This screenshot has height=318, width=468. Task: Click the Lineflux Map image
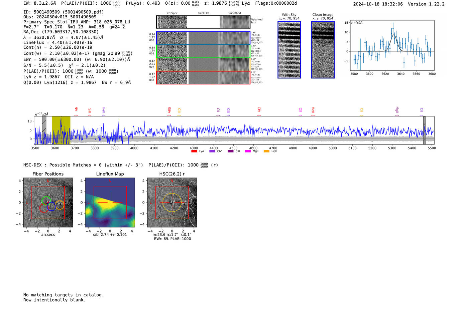110,203
